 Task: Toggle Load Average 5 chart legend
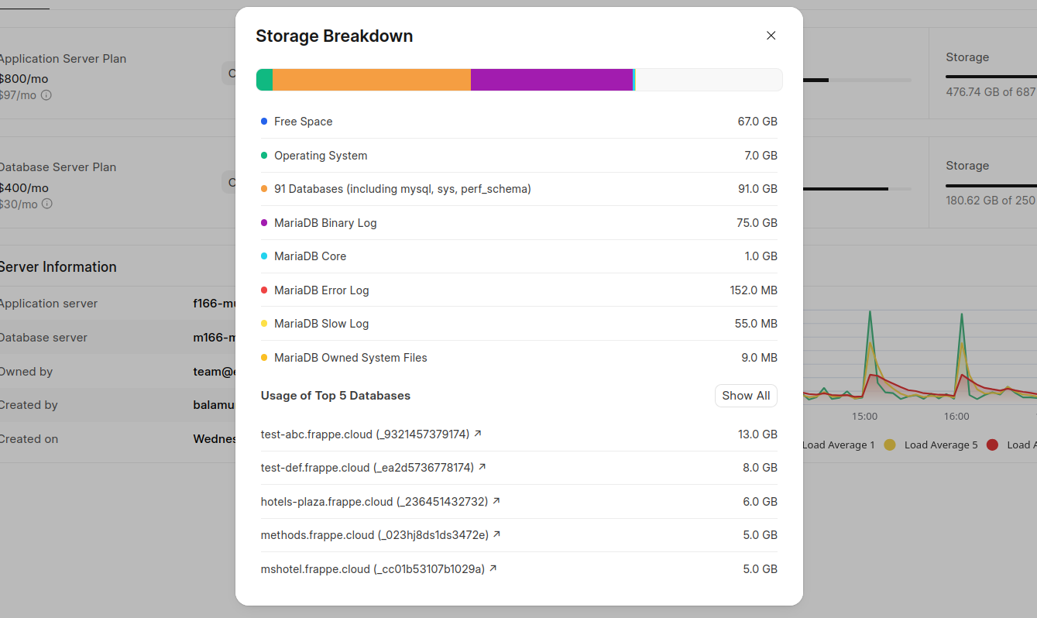932,445
